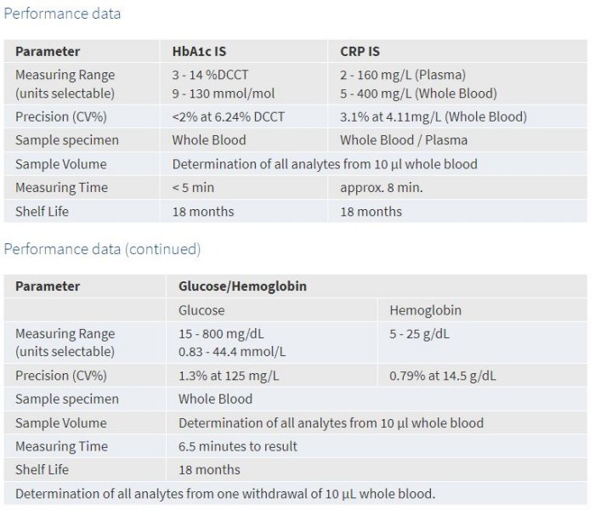Click the "5 - 25 g/dL" hemoglobin range
The image size is (595, 510).
[x=420, y=333]
